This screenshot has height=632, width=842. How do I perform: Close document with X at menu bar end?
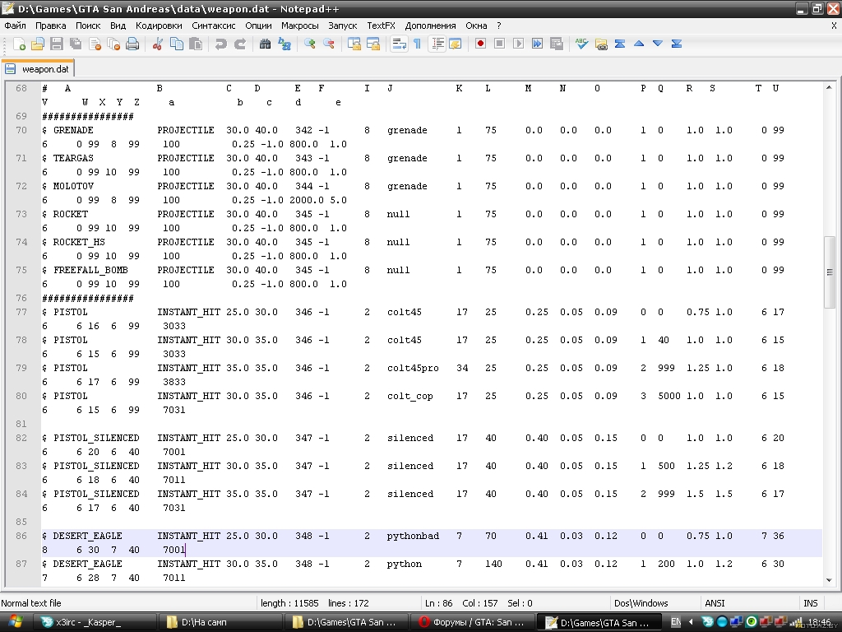point(834,26)
